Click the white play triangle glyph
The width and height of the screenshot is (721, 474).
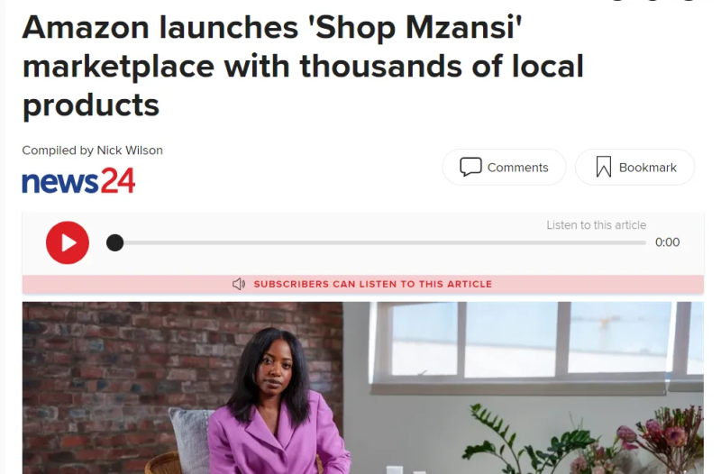[69, 242]
